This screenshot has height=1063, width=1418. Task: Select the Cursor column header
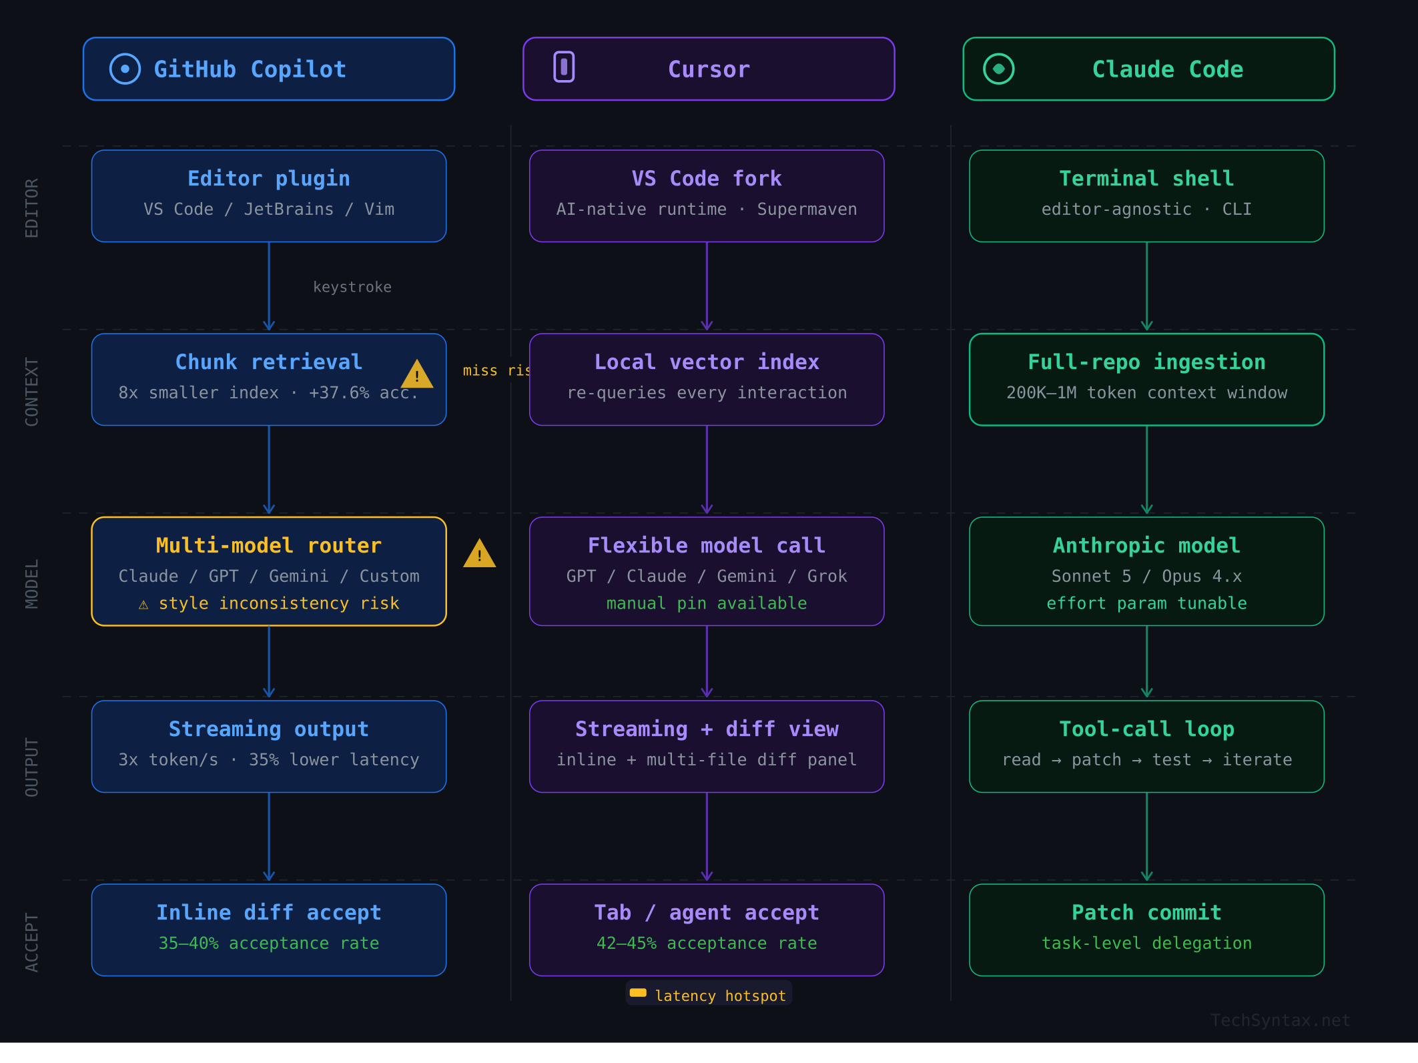click(708, 69)
